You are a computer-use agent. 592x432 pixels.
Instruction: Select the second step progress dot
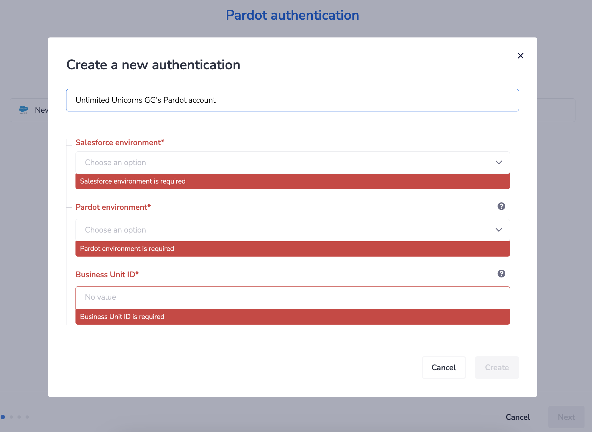tap(11, 417)
